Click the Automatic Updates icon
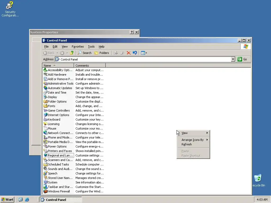271x203 pixels. 46,88
